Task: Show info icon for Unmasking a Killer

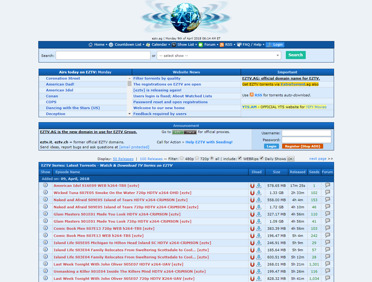Action: point(45,271)
